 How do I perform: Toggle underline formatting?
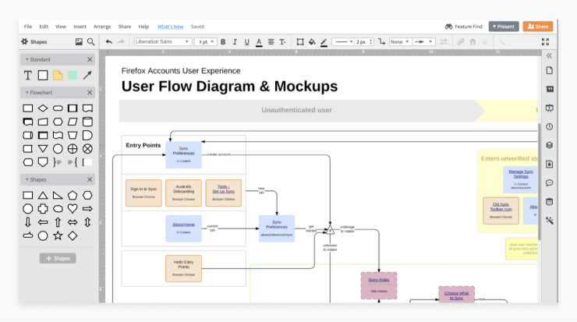click(247, 42)
